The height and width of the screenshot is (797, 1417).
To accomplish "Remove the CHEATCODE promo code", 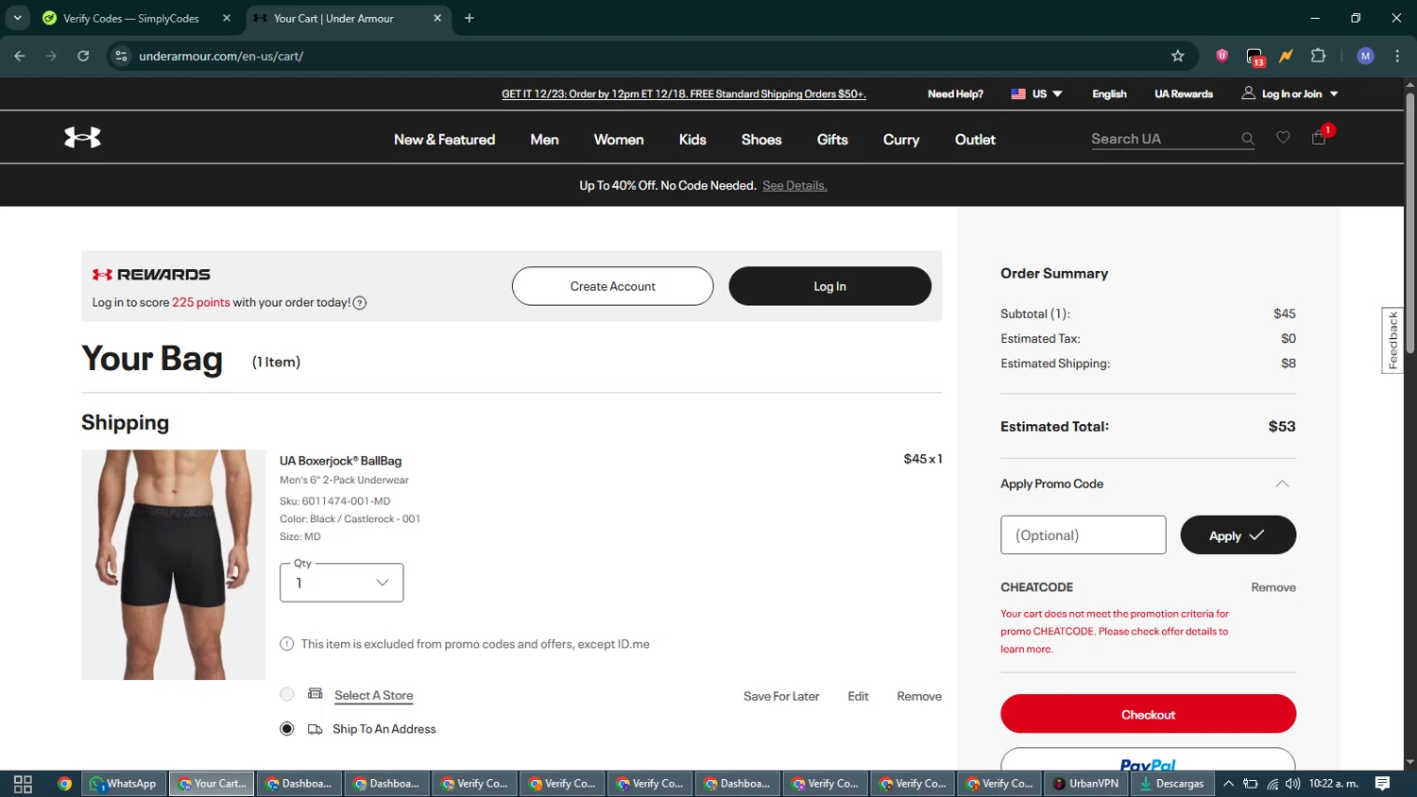I will point(1273,587).
